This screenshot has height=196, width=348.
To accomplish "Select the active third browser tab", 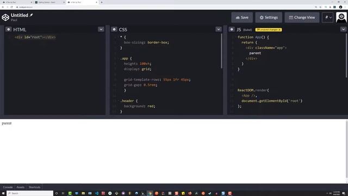I will point(82,2).
